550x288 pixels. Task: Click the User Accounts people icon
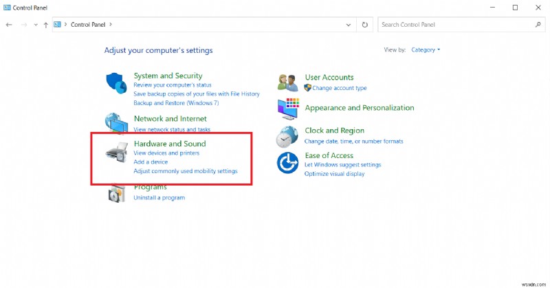click(287, 82)
